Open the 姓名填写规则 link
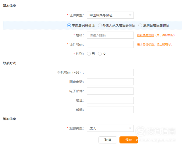This screenshot has height=149, width=182. coord(145,35)
